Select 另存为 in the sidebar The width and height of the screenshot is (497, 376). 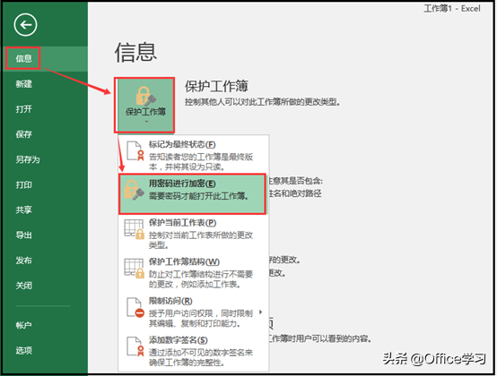(28, 159)
